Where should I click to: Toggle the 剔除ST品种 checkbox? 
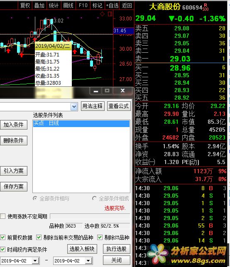[x=100, y=237]
